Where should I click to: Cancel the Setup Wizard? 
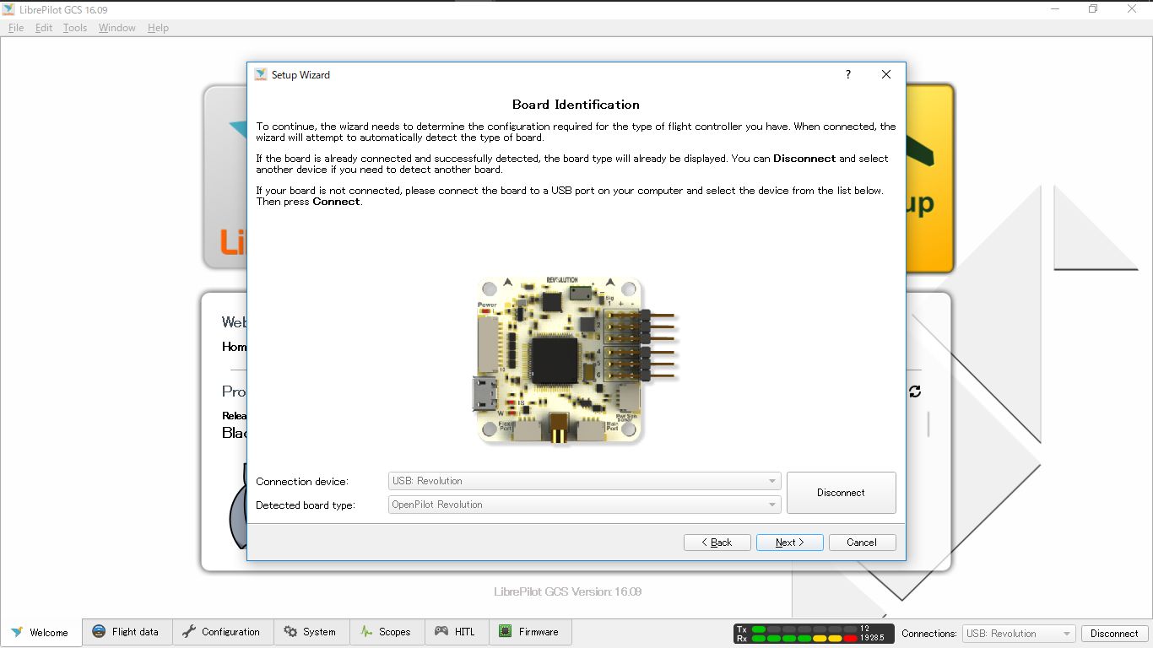pos(862,543)
